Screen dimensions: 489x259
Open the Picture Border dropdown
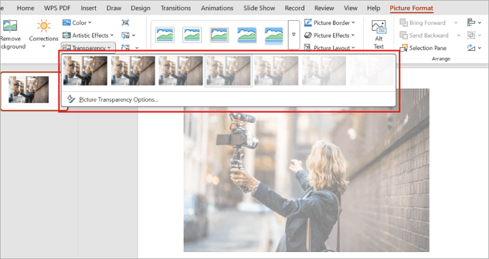[330, 23]
